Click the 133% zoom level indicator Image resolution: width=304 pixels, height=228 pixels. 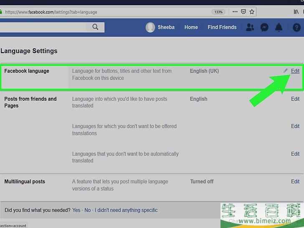tap(218, 12)
